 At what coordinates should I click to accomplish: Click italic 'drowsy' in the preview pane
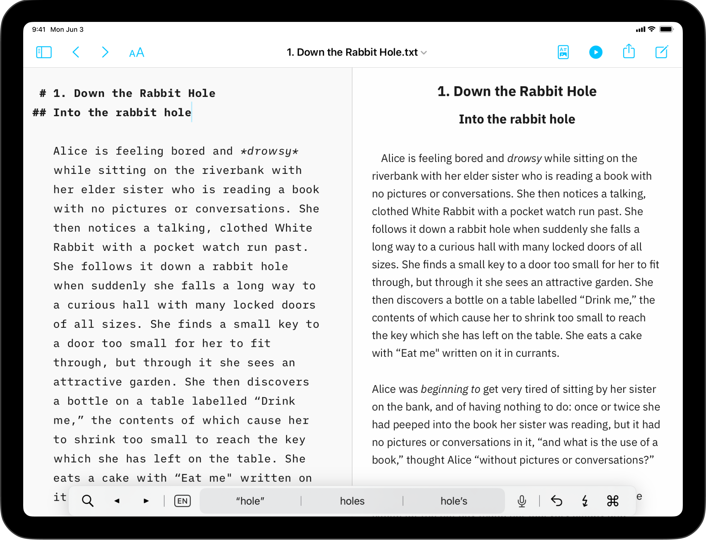[524, 158]
